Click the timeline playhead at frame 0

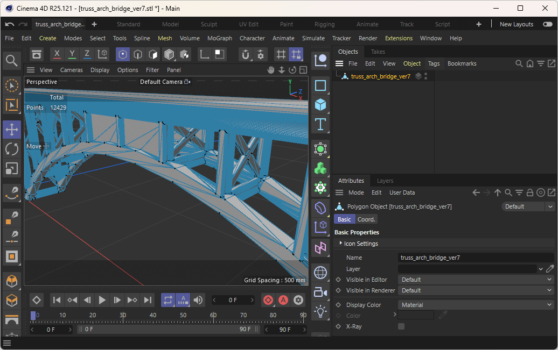[x=33, y=316]
